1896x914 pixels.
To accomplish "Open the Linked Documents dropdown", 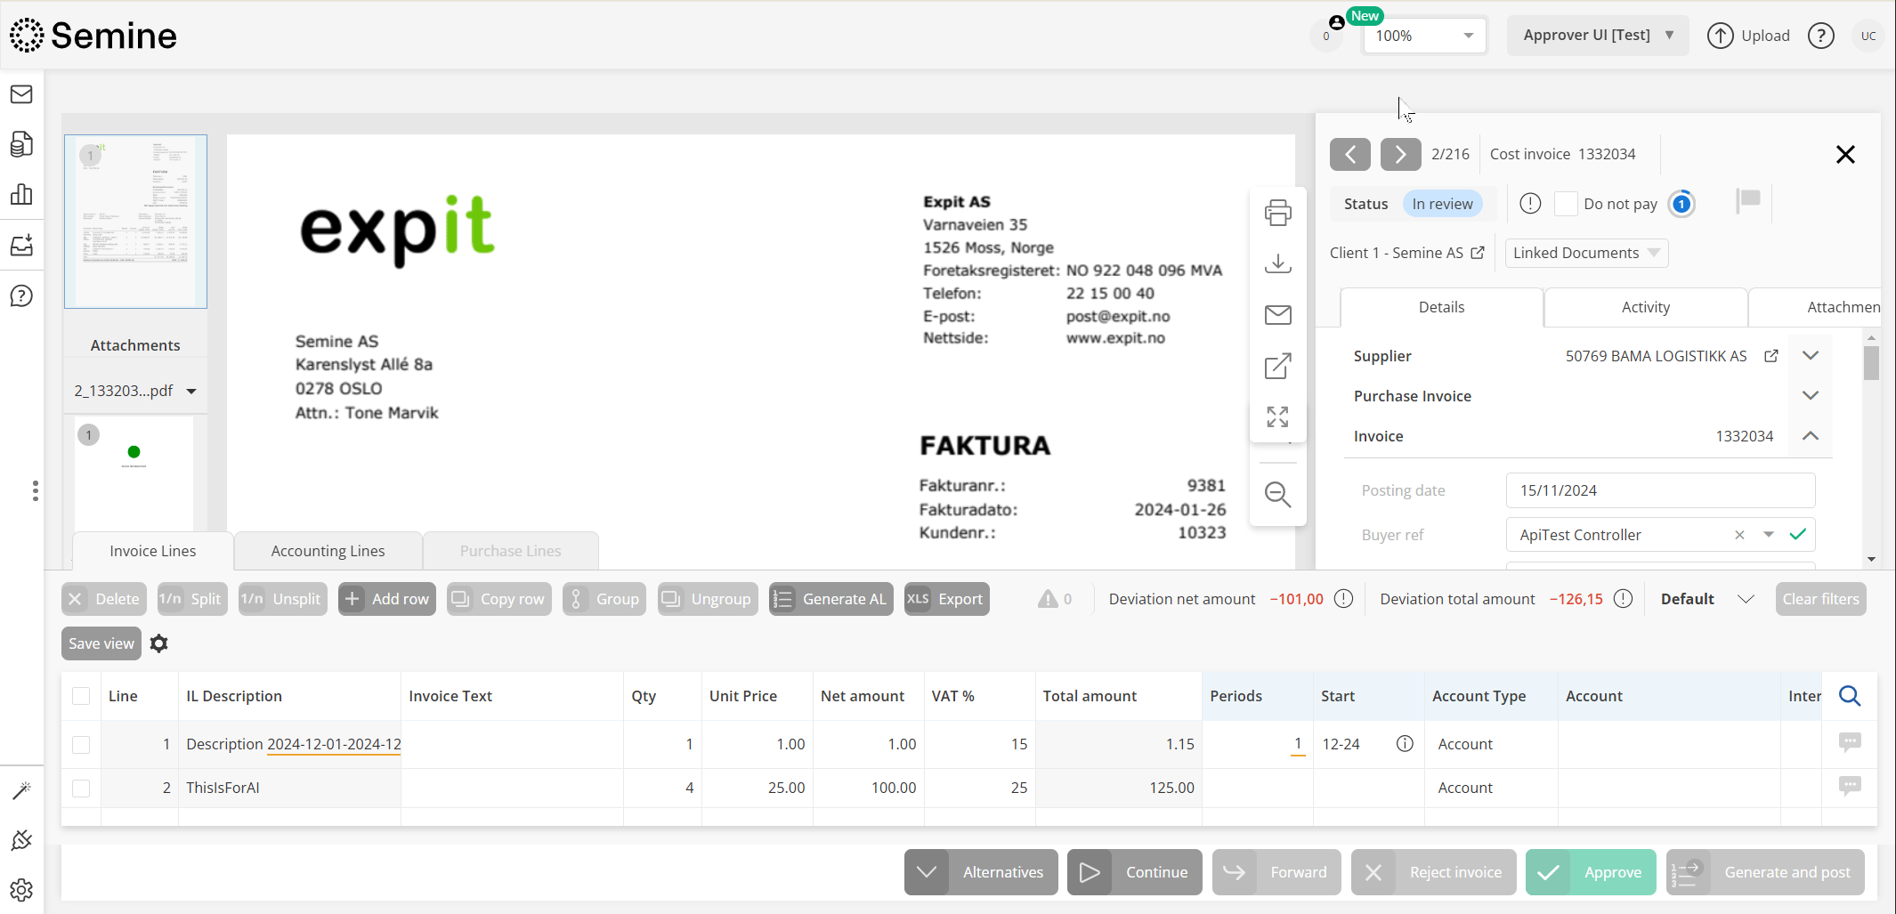I will [x=1585, y=253].
